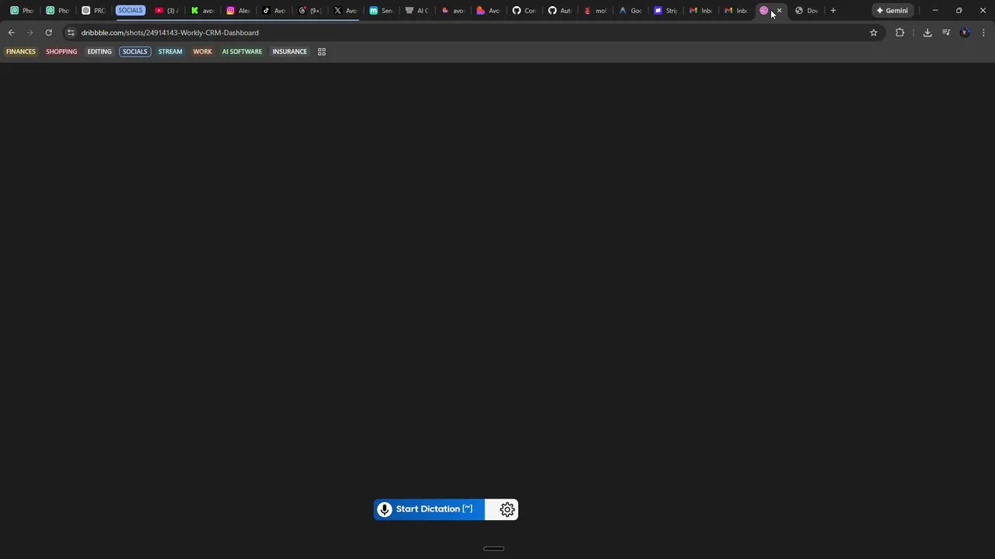The image size is (995, 559).
Task: Switch to the Sen tab
Action: pyautogui.click(x=380, y=10)
